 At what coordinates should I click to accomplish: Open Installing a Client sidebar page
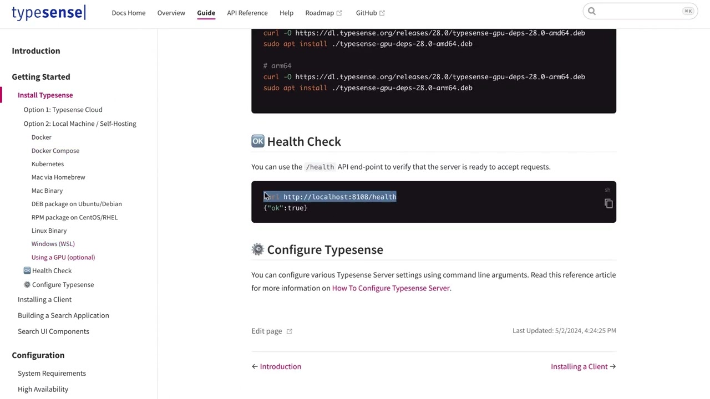click(x=44, y=300)
